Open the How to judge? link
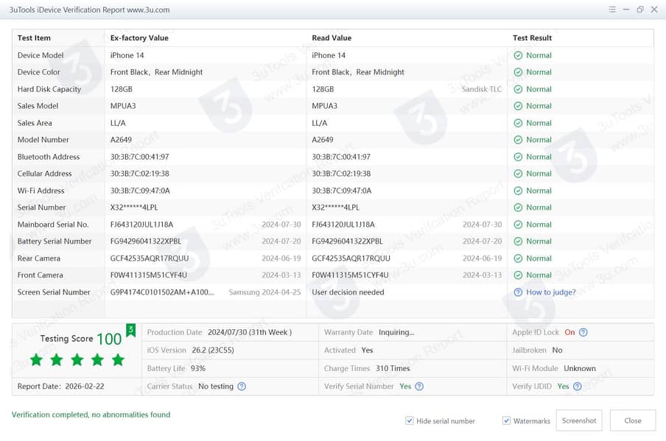 coord(550,292)
